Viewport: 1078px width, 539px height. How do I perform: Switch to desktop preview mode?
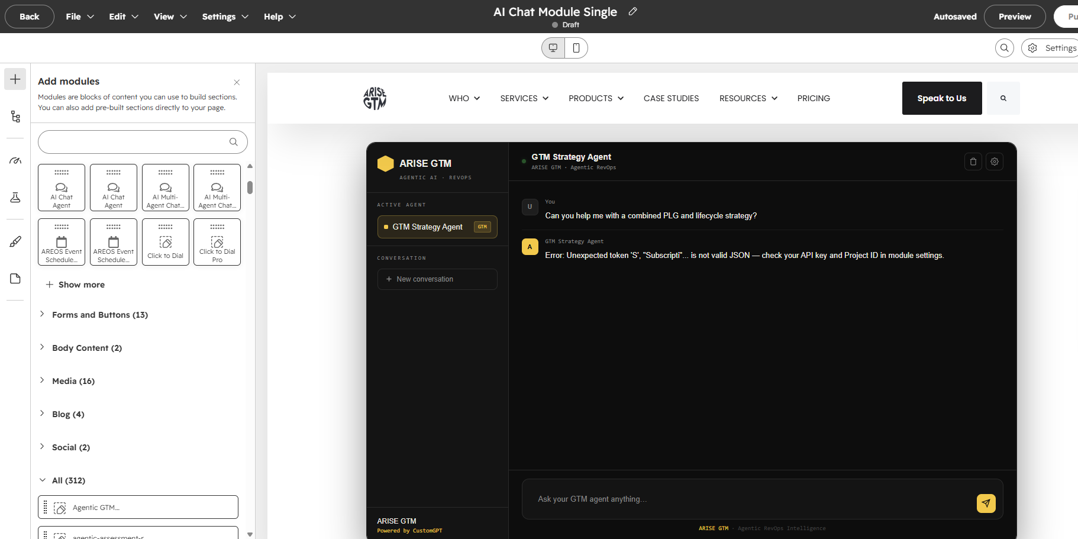coord(553,48)
